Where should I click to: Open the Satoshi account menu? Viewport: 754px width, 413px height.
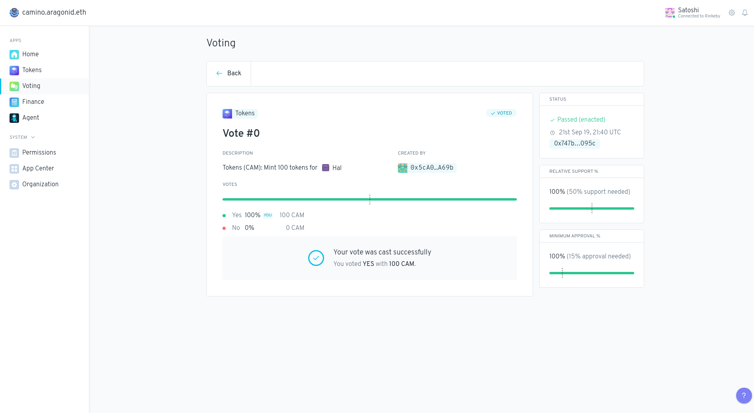(693, 13)
